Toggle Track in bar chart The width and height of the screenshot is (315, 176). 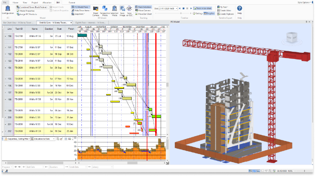202,8
